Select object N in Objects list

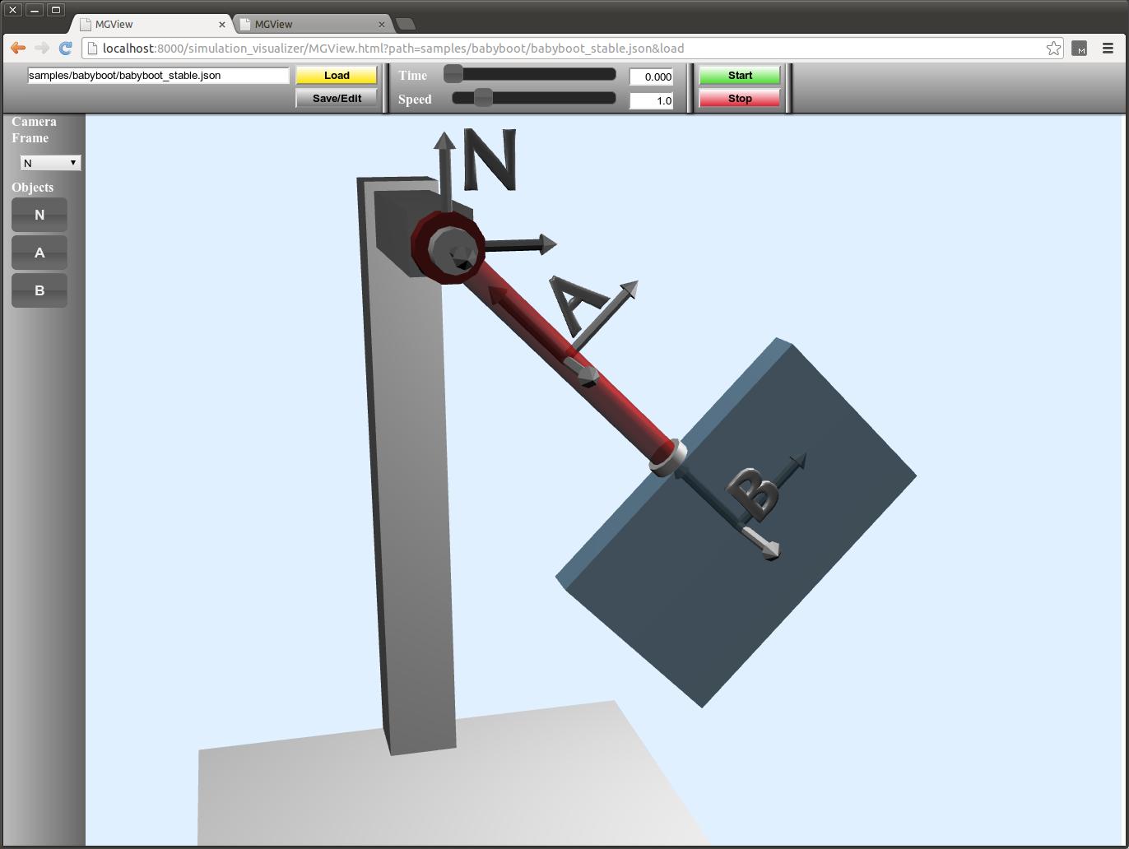(x=39, y=216)
